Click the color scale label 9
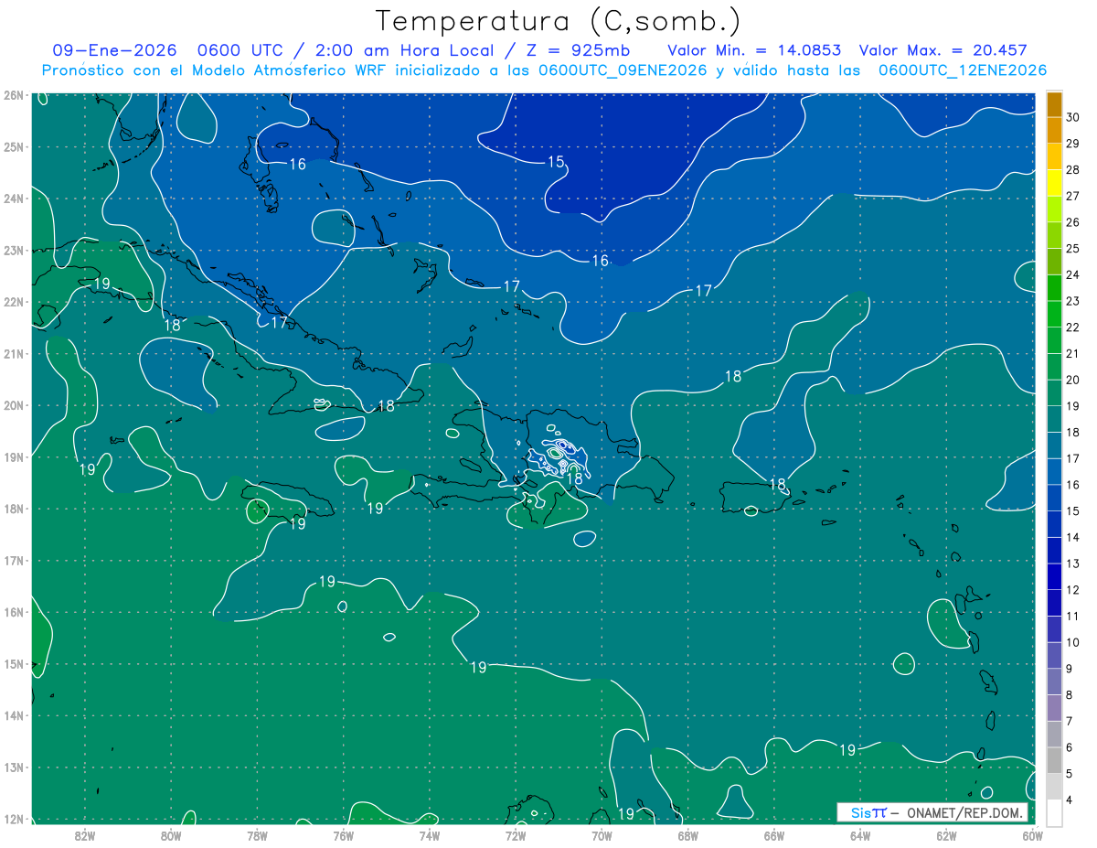Screen dimensions: 1097x848 tap(1070, 668)
